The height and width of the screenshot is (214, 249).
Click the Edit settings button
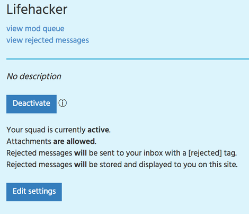click(34, 192)
